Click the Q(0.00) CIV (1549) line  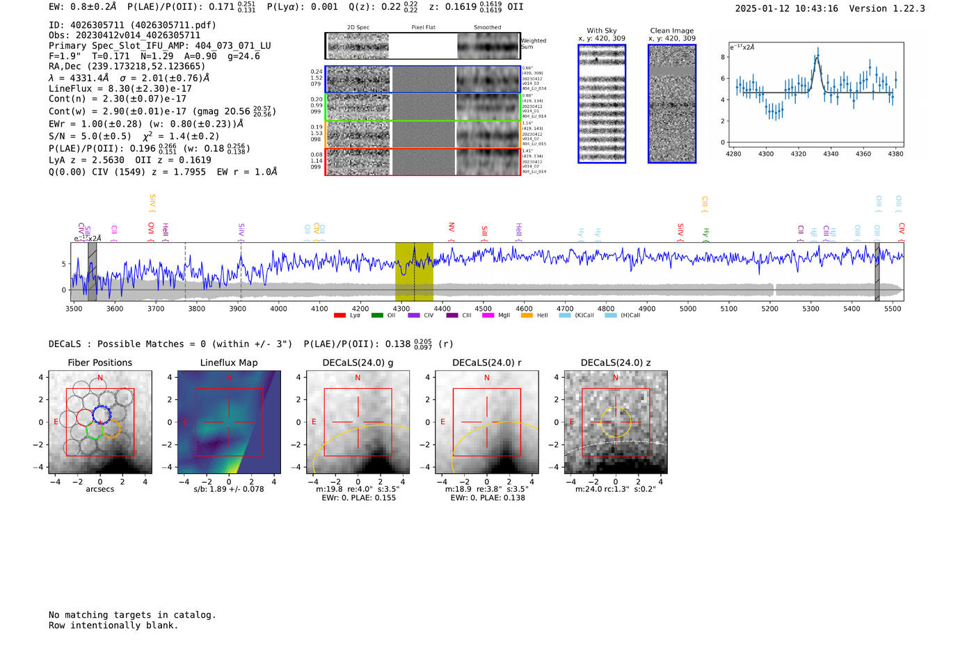click(163, 172)
